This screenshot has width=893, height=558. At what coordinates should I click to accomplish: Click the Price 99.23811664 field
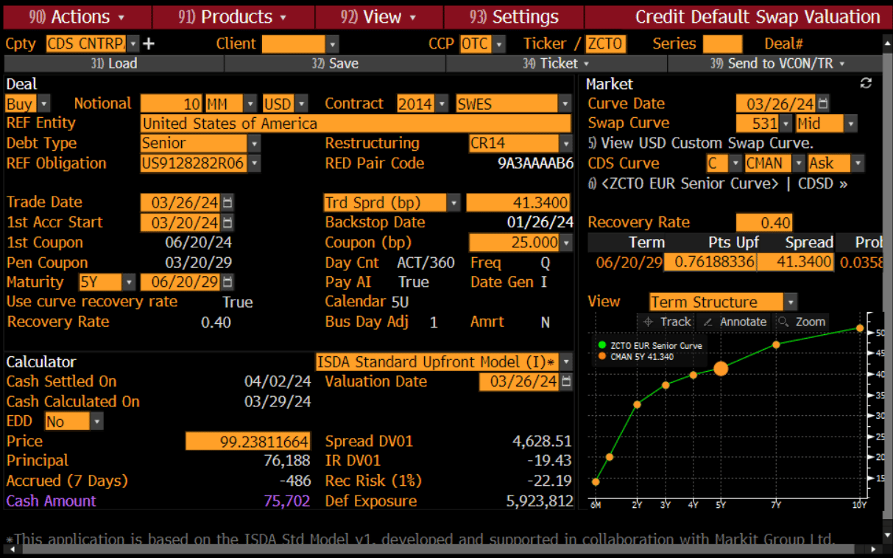point(248,442)
